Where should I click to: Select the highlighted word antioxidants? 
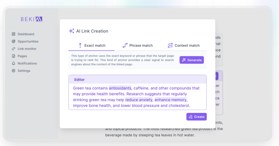click(x=120, y=88)
